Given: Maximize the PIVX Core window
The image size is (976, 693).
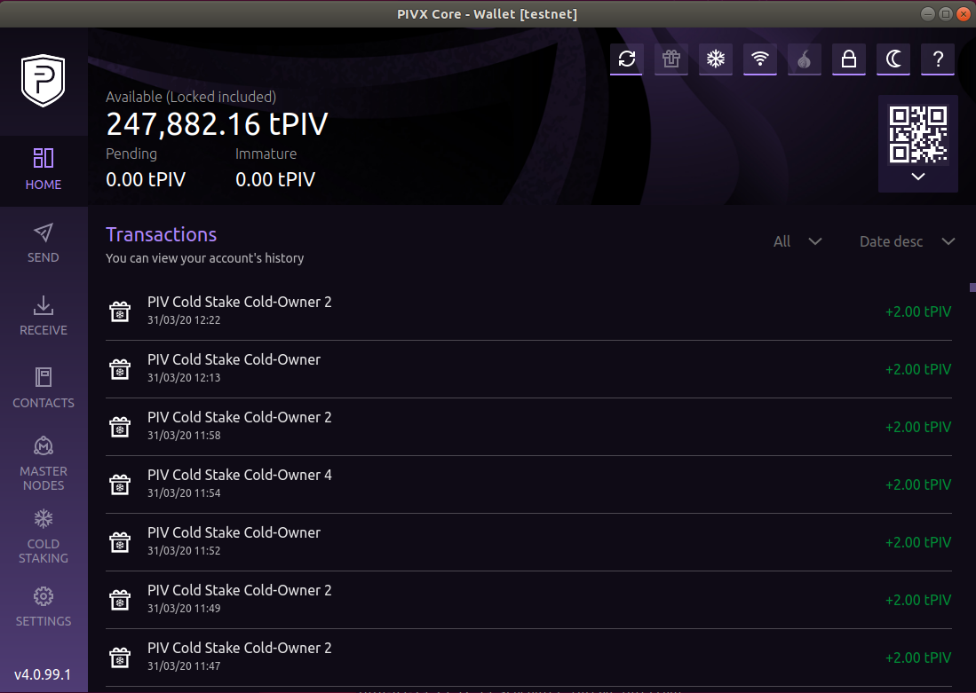Looking at the screenshot, I should click(946, 13).
